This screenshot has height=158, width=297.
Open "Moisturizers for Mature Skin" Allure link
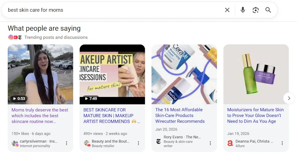click(x=255, y=116)
